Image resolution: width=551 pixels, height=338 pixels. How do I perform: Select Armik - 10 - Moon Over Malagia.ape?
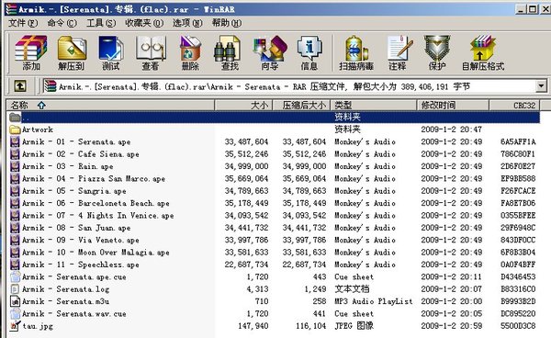point(96,253)
